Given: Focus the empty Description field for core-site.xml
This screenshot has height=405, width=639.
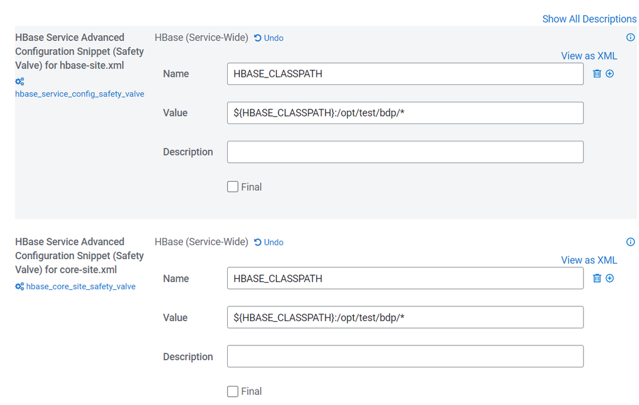Looking at the screenshot, I should click(405, 356).
